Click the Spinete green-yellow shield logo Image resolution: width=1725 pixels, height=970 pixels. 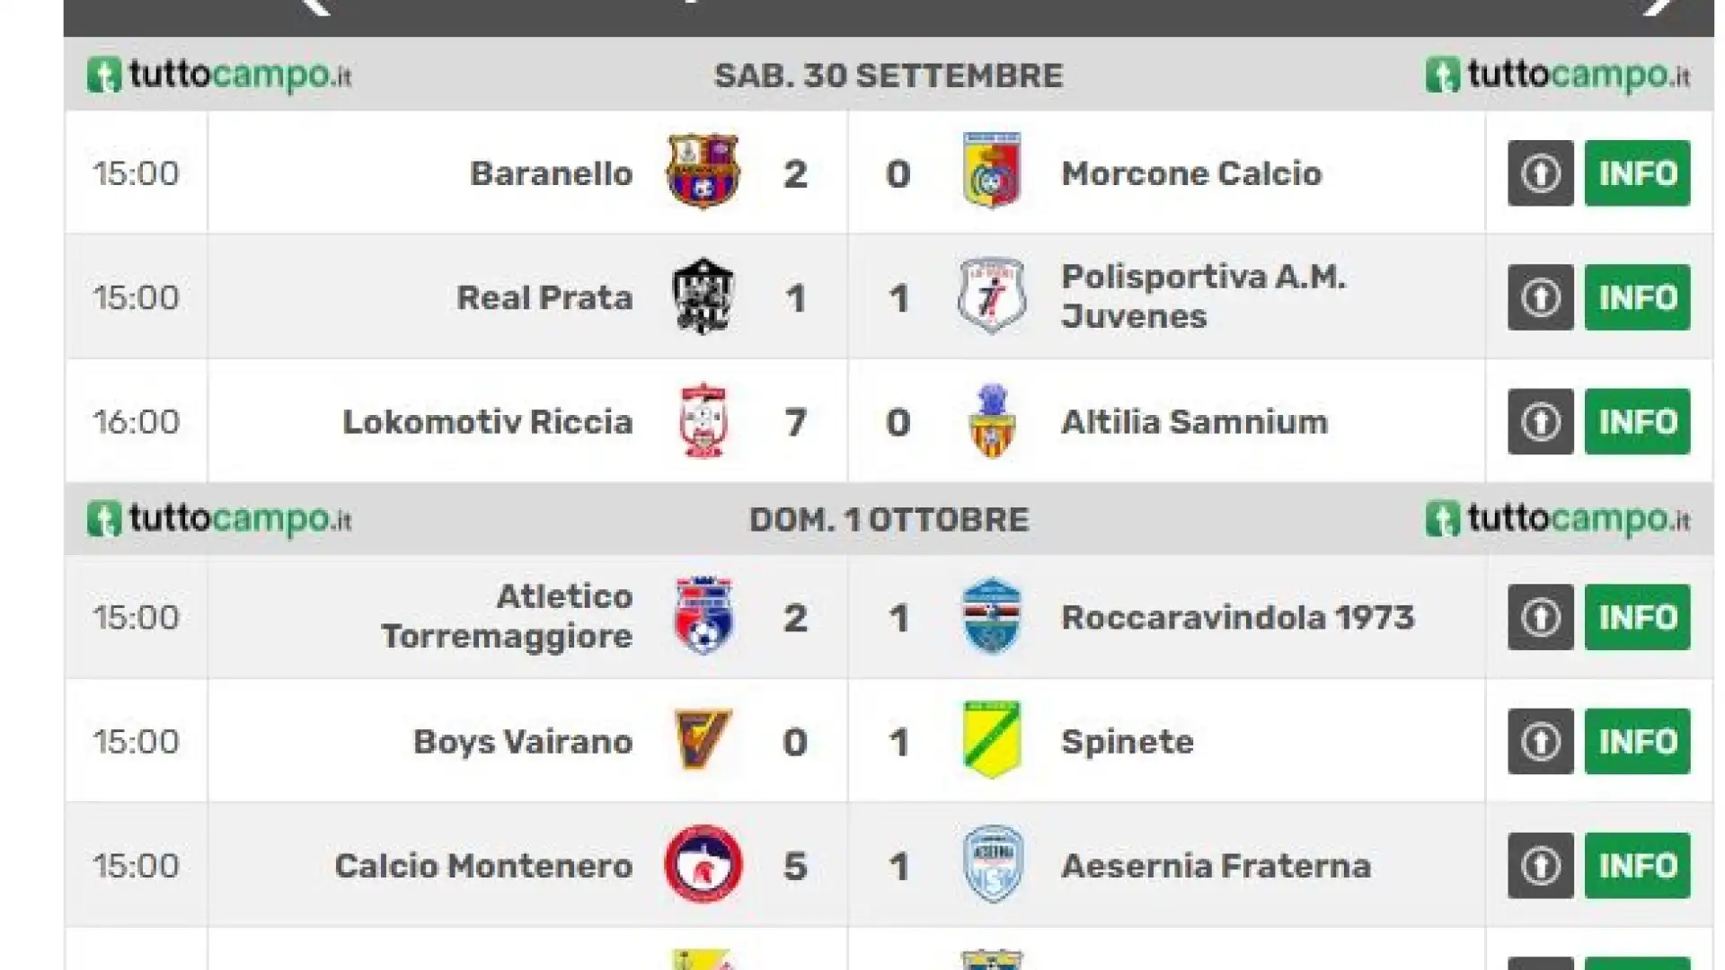[x=992, y=739]
